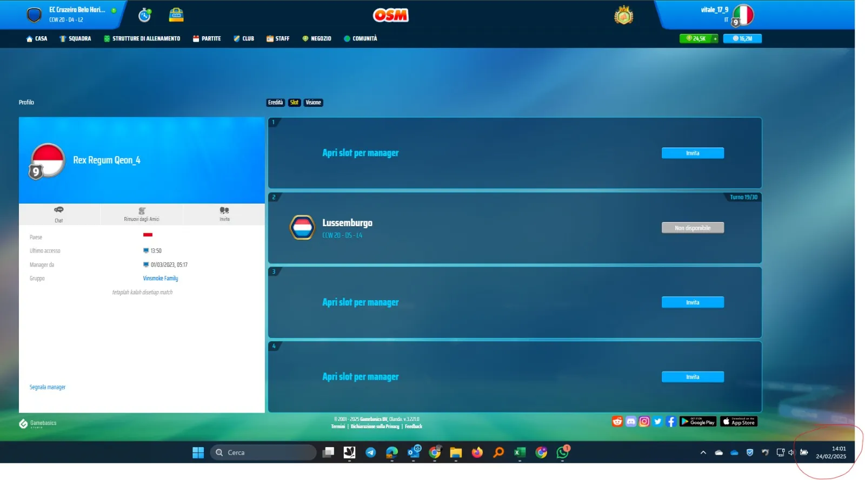Open the Lussemburgo team badge
The image size is (865, 480).
click(x=302, y=228)
